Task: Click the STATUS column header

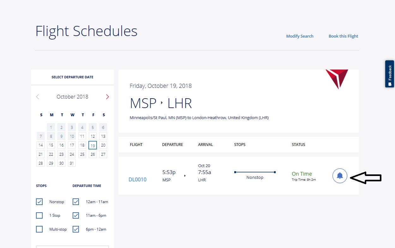Action: point(298,144)
